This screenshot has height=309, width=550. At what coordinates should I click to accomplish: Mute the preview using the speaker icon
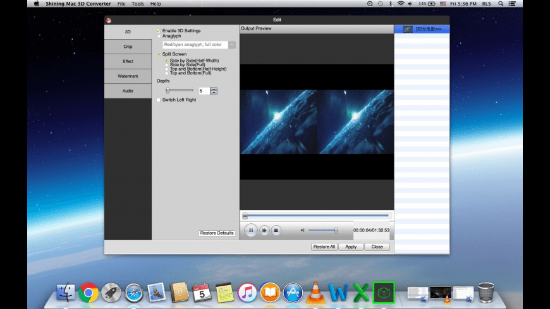(x=303, y=230)
